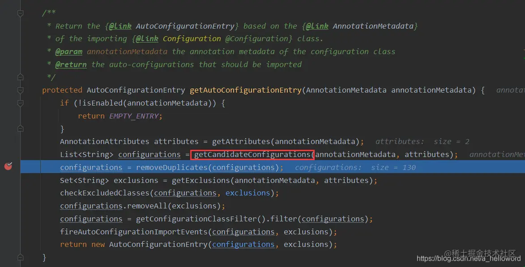The image size is (525, 267).
Task: Click AutoConfigurationEntry constructor in return statement
Action: [x=158, y=245]
